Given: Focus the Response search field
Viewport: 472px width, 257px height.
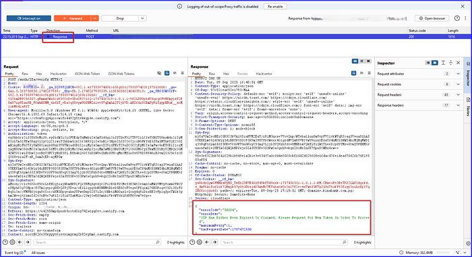Looking at the screenshot, I should coord(284,242).
